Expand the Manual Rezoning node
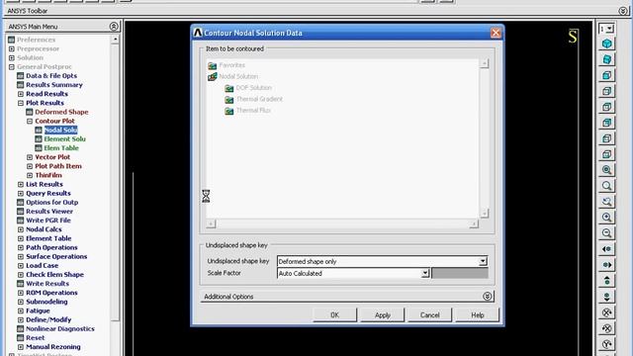Viewport: 633px width, 356px height. pos(21,347)
